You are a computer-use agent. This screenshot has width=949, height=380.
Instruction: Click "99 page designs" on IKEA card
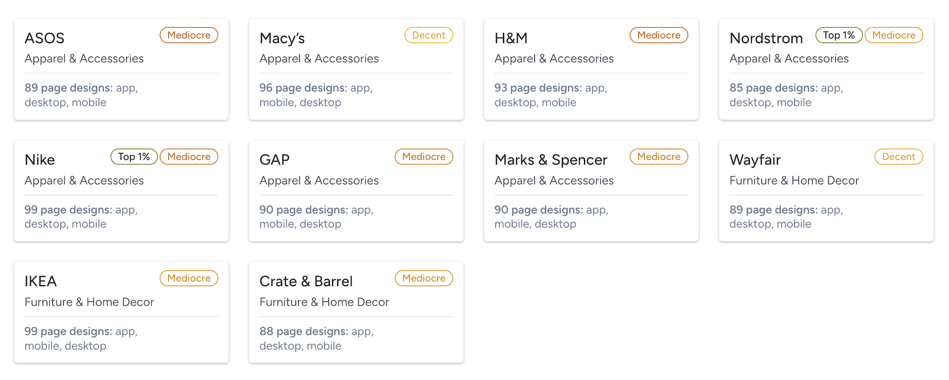tap(68, 331)
